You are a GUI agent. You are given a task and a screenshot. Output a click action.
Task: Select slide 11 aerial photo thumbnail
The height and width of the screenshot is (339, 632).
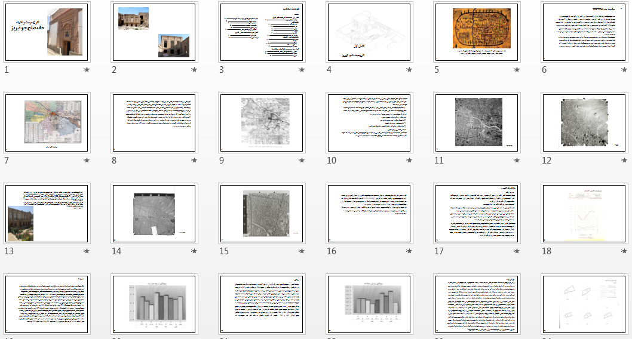tap(477, 123)
